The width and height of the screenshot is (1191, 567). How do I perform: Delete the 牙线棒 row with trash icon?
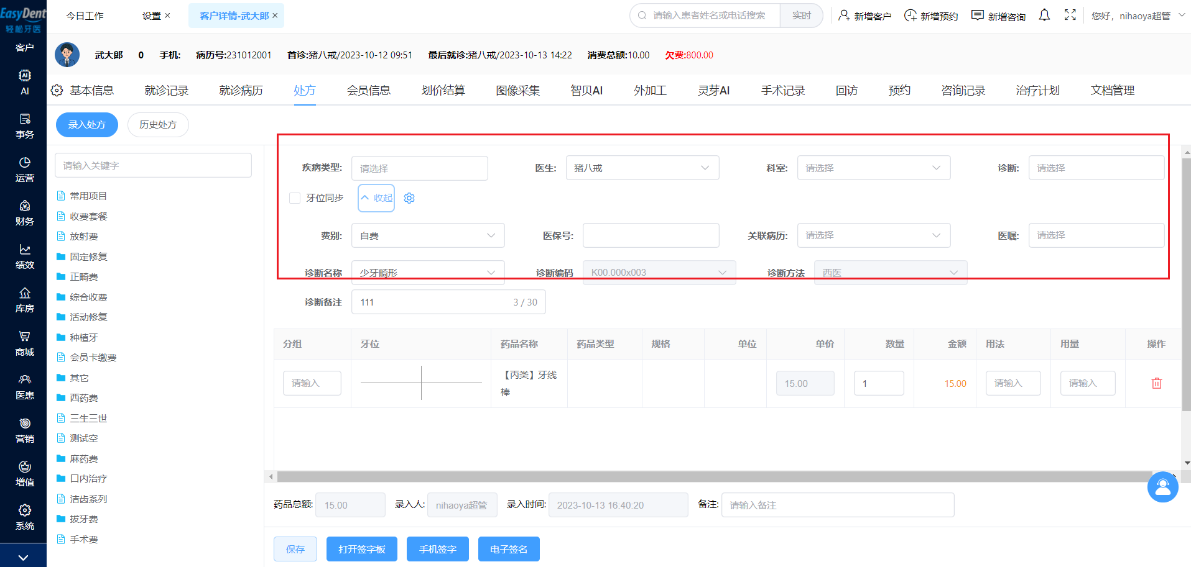click(x=1157, y=383)
